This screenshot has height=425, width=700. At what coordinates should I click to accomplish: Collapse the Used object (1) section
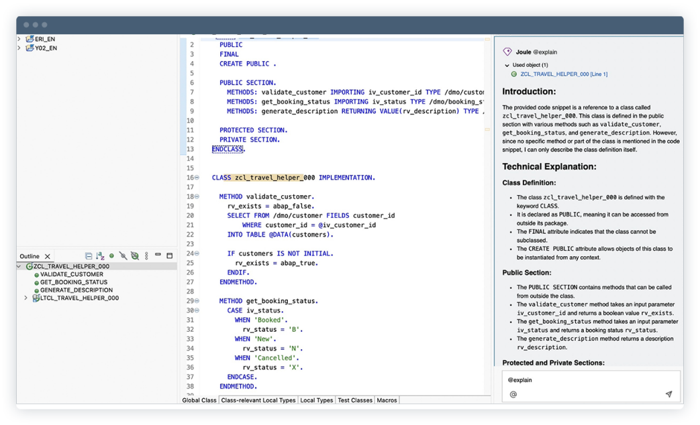[x=507, y=65]
